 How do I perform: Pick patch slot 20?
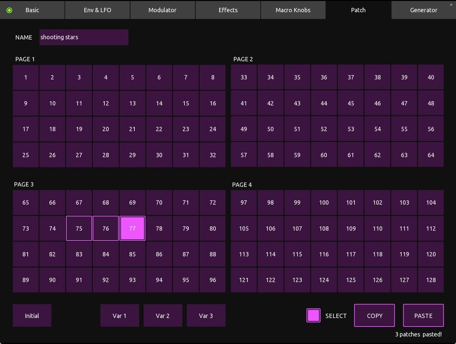pyautogui.click(x=106, y=129)
